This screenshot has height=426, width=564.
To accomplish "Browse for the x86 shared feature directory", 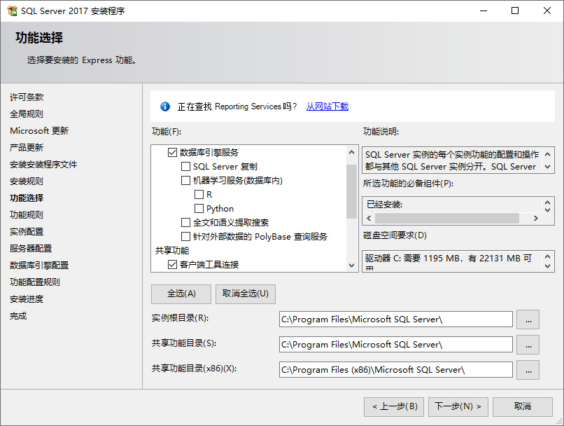I will (x=528, y=370).
